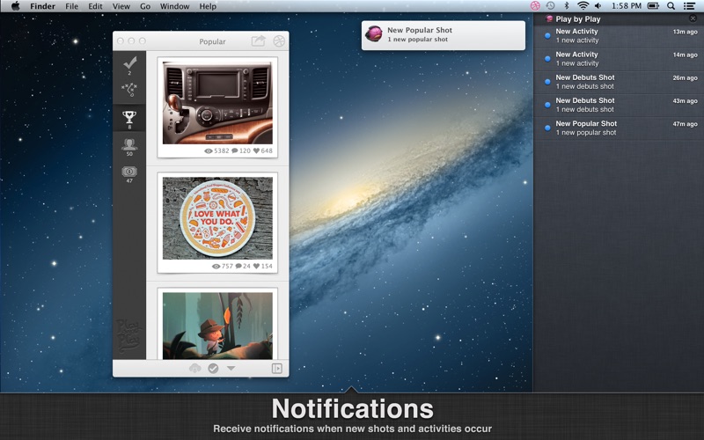Screen dimensions: 704x440
Task: Click the cloud download icon in bottom bar
Action: point(194,368)
